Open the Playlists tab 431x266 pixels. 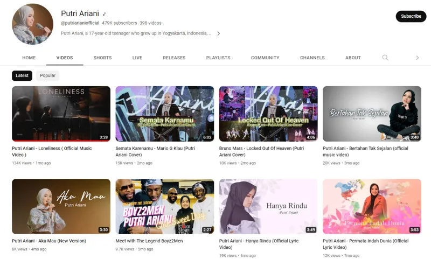tap(218, 58)
